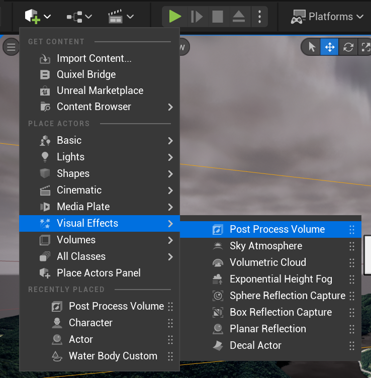Click the Stop simulation button

(x=218, y=17)
